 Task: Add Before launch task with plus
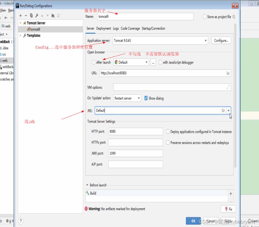(231, 194)
